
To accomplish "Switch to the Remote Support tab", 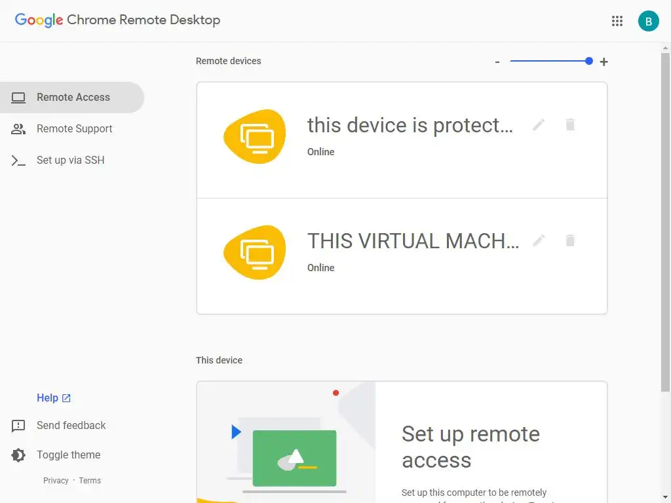I will click(72, 129).
